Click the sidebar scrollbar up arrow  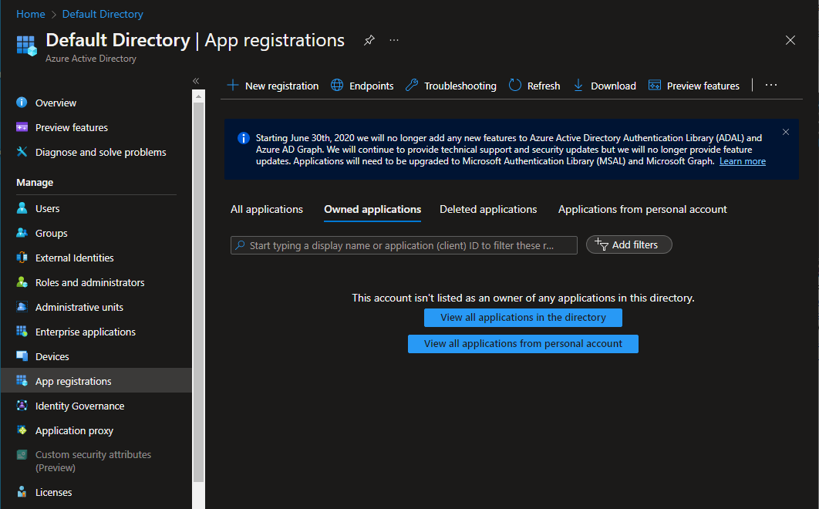click(x=198, y=96)
